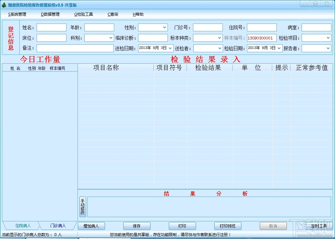This screenshot has width=335, height=239.
Task: Click the 提示 column header
Action: (281, 68)
